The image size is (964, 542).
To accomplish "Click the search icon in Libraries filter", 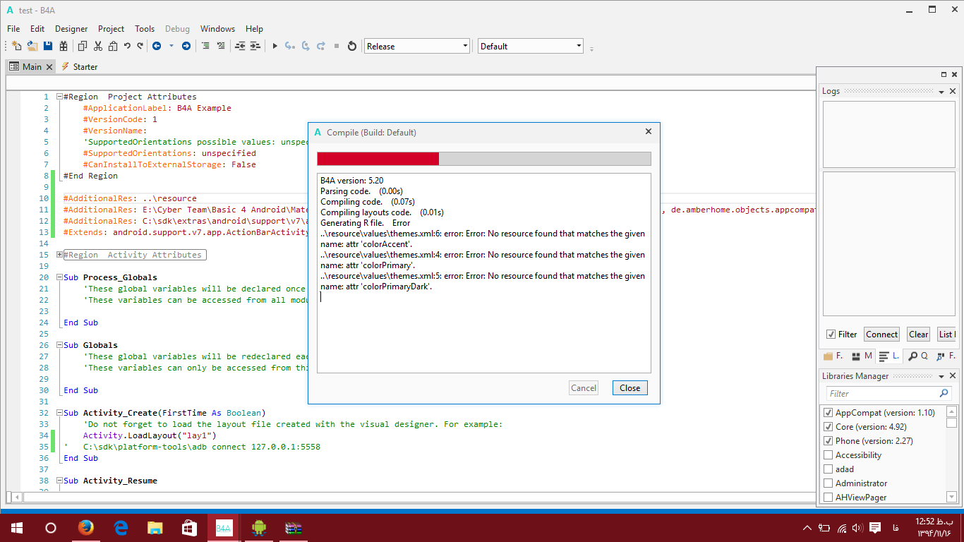I will (944, 393).
